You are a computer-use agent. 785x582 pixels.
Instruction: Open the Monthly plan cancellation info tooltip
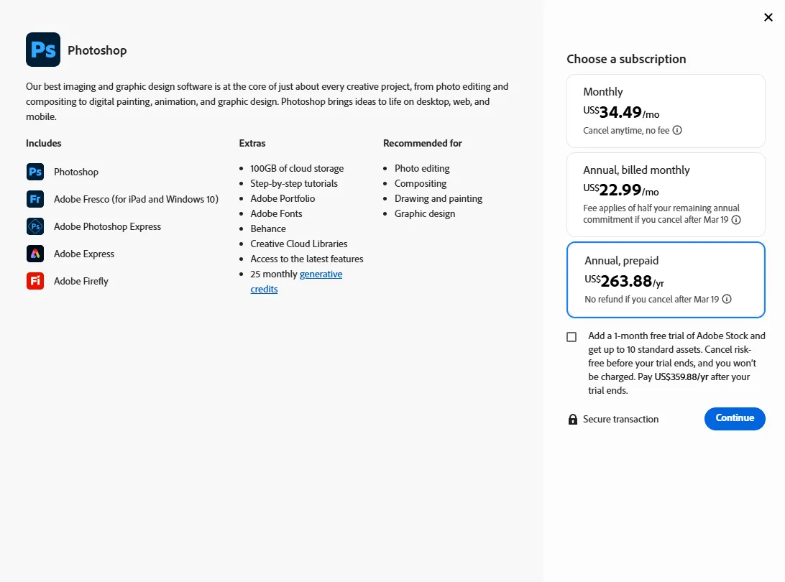(x=677, y=130)
